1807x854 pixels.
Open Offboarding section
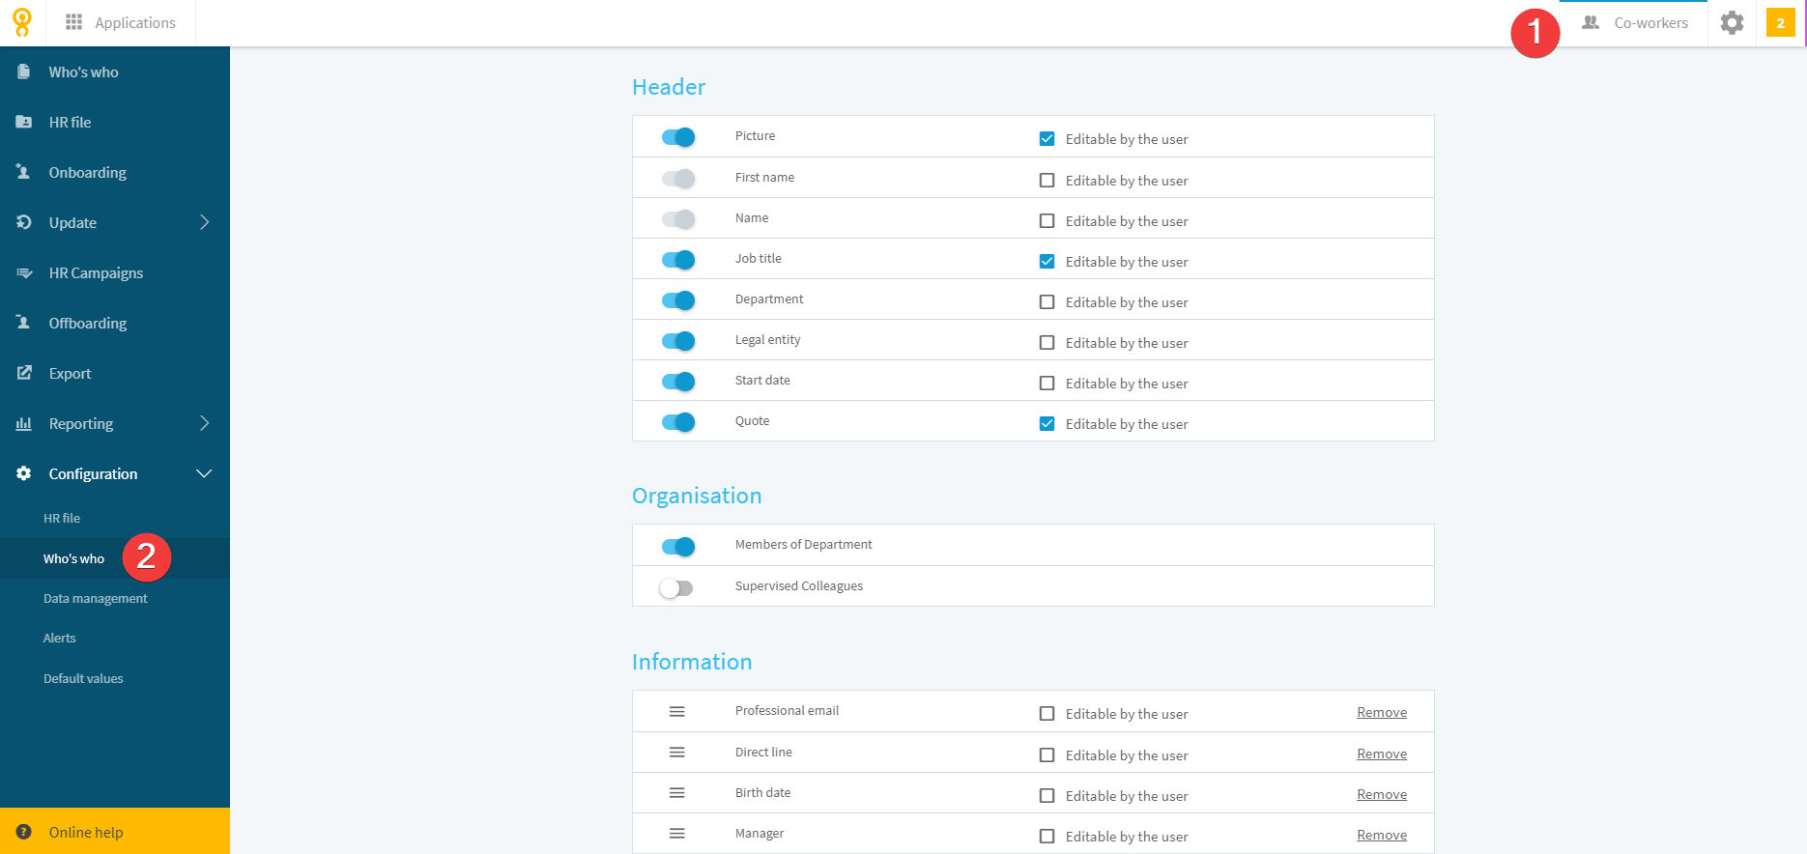click(115, 323)
